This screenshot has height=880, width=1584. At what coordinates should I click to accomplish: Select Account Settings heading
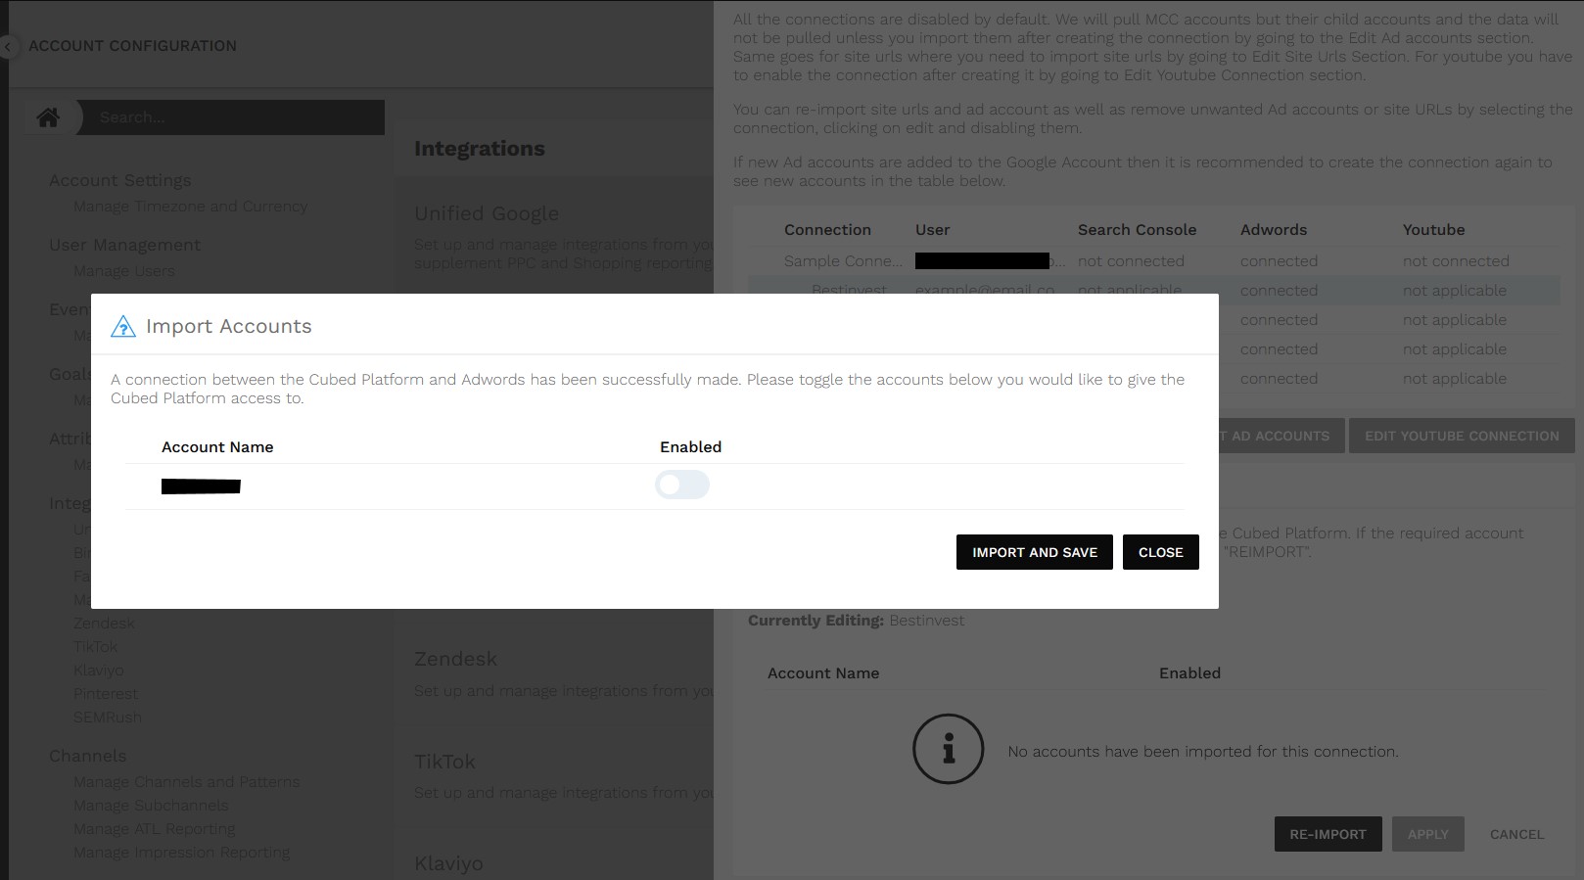pos(120,180)
